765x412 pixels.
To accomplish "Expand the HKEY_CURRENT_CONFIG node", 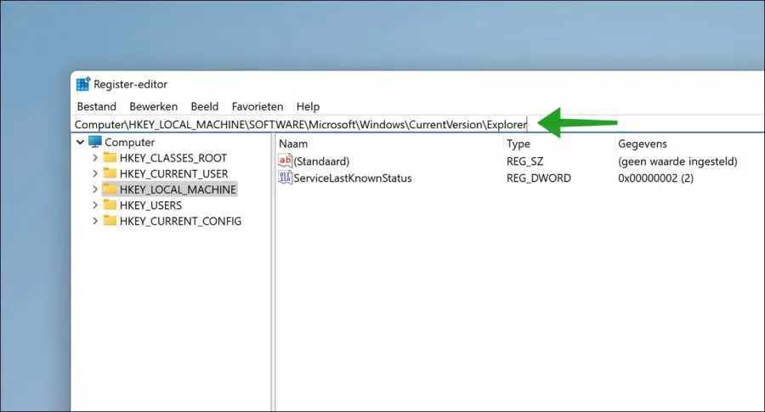I will (95, 221).
